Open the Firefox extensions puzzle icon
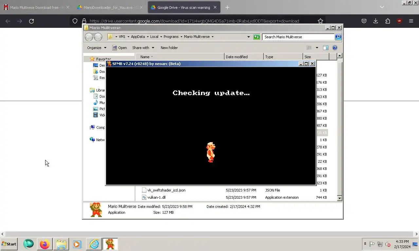The height and width of the screenshot is (251, 419). click(388, 21)
